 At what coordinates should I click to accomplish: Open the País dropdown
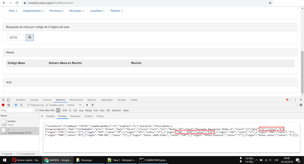click(x=13, y=11)
